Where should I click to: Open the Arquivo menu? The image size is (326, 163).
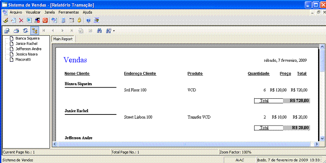point(16,12)
